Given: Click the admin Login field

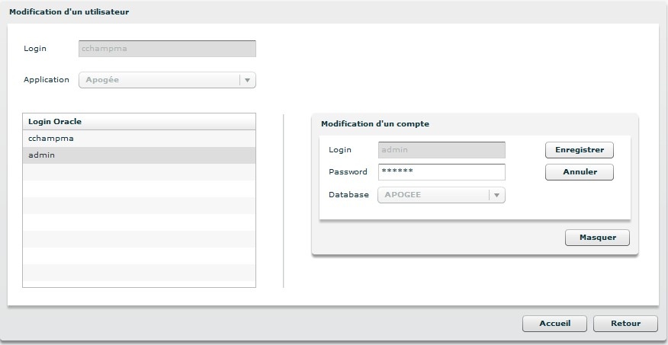Looking at the screenshot, I should click(x=441, y=150).
